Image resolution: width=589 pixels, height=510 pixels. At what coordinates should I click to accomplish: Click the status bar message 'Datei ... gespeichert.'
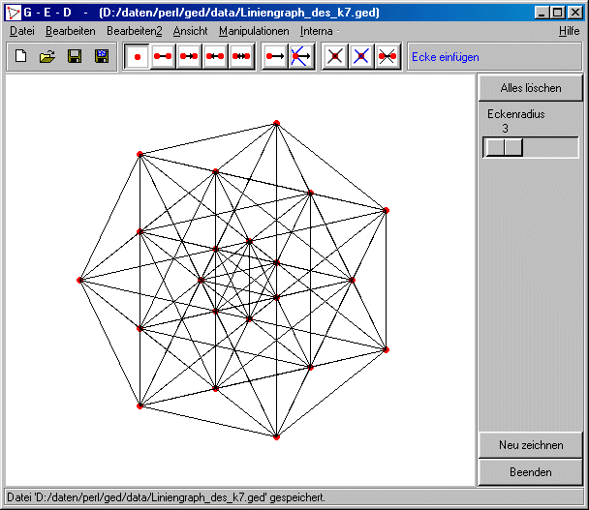[x=166, y=497]
